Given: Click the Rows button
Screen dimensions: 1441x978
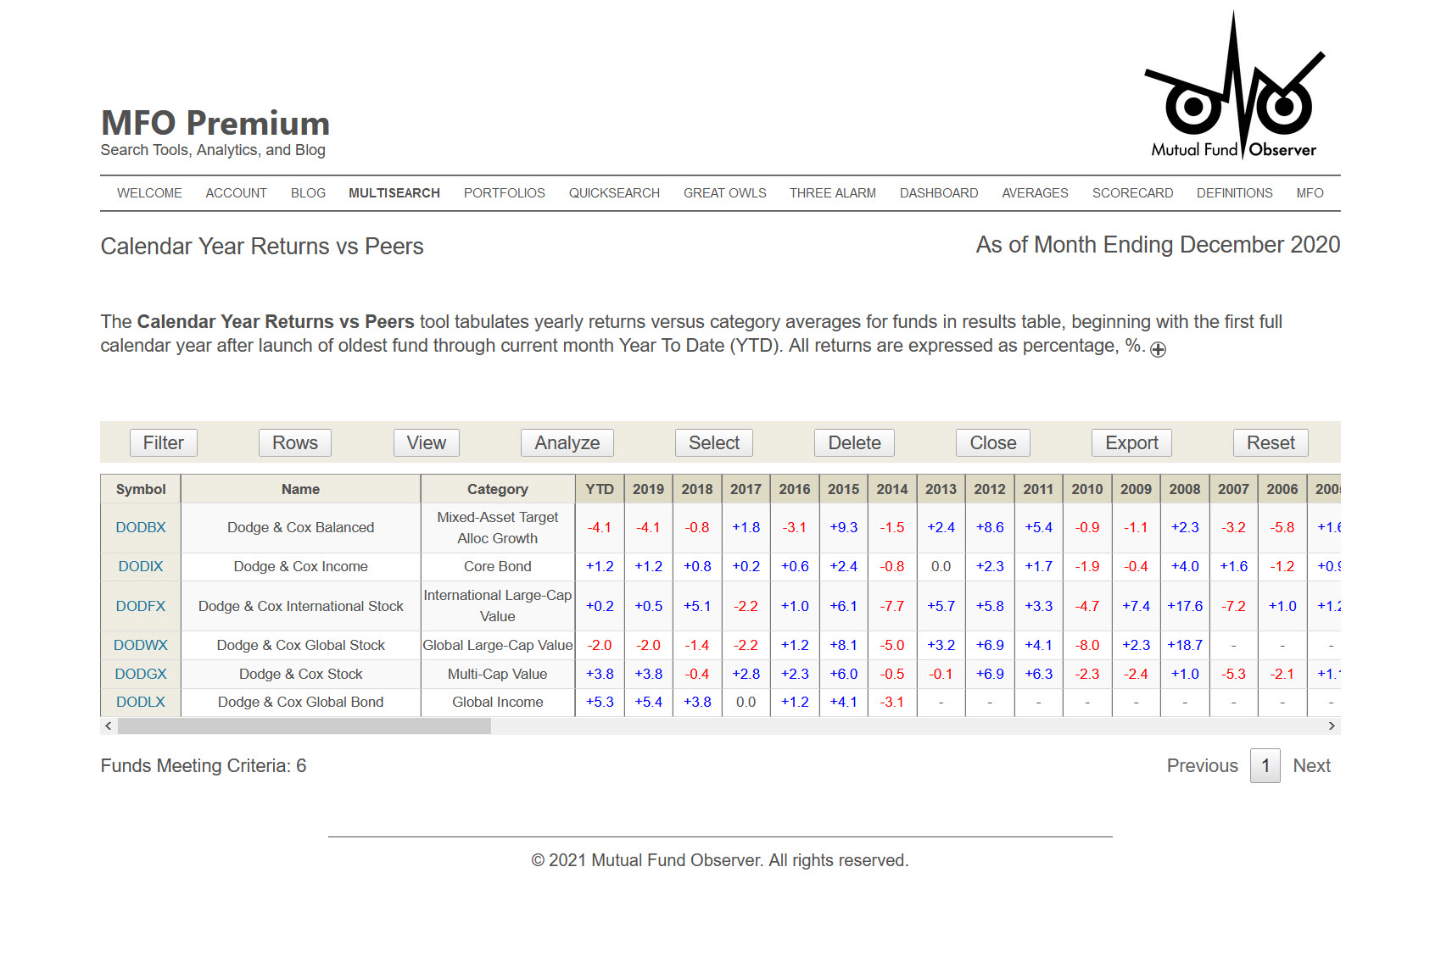Looking at the screenshot, I should [x=295, y=442].
